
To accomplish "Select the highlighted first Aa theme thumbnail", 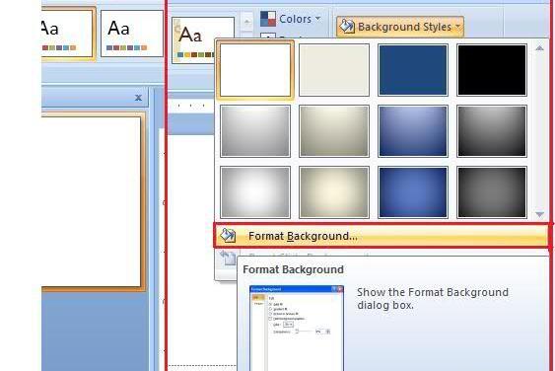I will (x=68, y=34).
